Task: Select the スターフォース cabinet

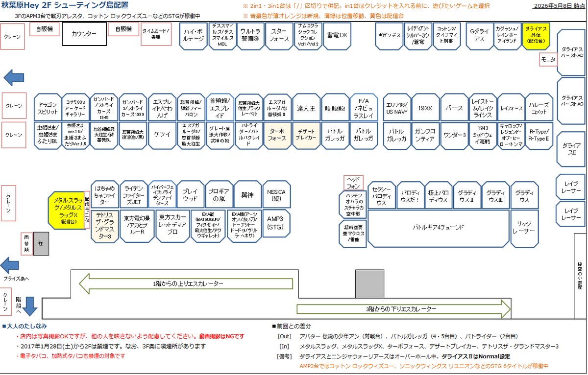Action: [x=279, y=36]
